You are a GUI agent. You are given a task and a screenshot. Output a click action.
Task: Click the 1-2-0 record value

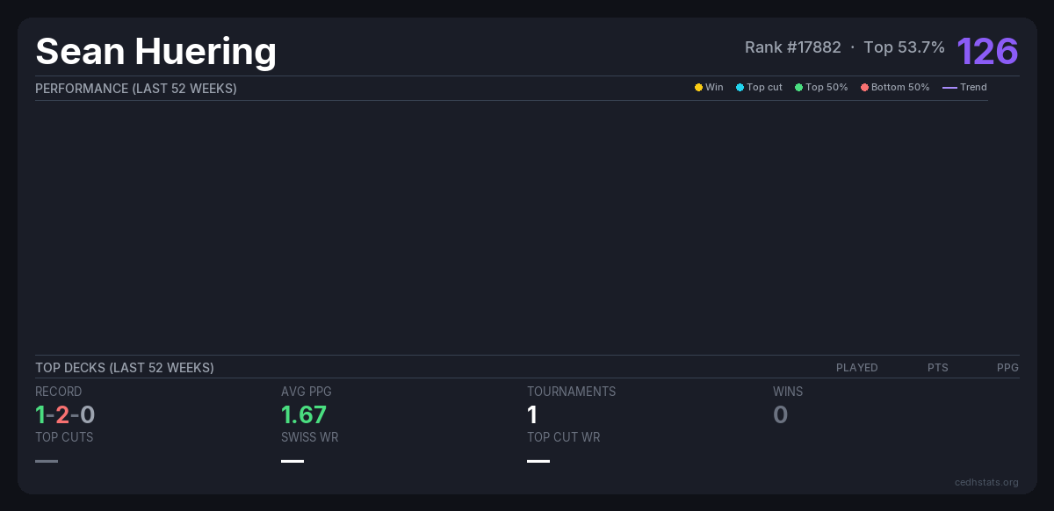pyautogui.click(x=65, y=414)
